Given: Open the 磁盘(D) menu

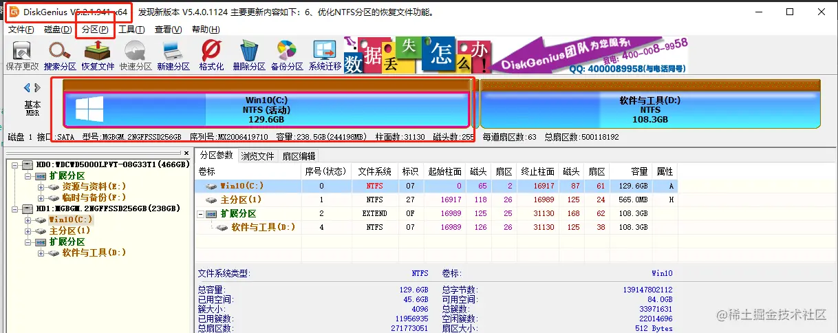Looking at the screenshot, I should click(58, 30).
